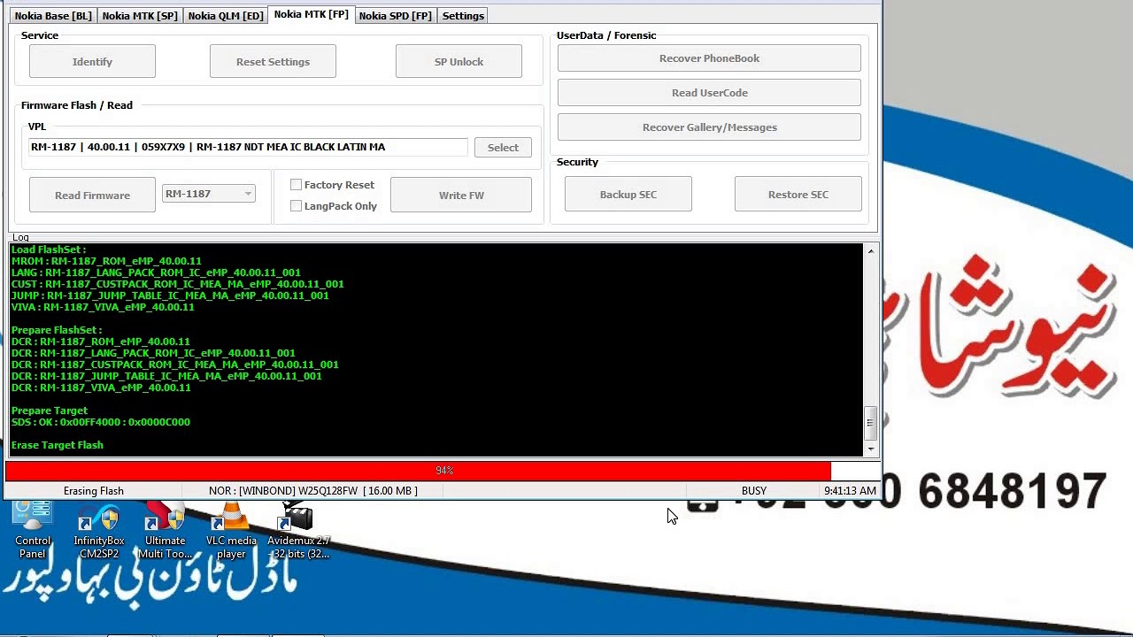Click the log scrollbar up arrow
The image size is (1133, 637).
[871, 251]
